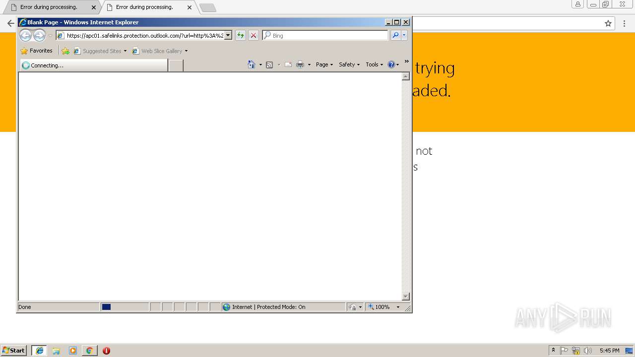This screenshot has height=357, width=635.
Task: Open the Favorites center
Action: tap(36, 51)
